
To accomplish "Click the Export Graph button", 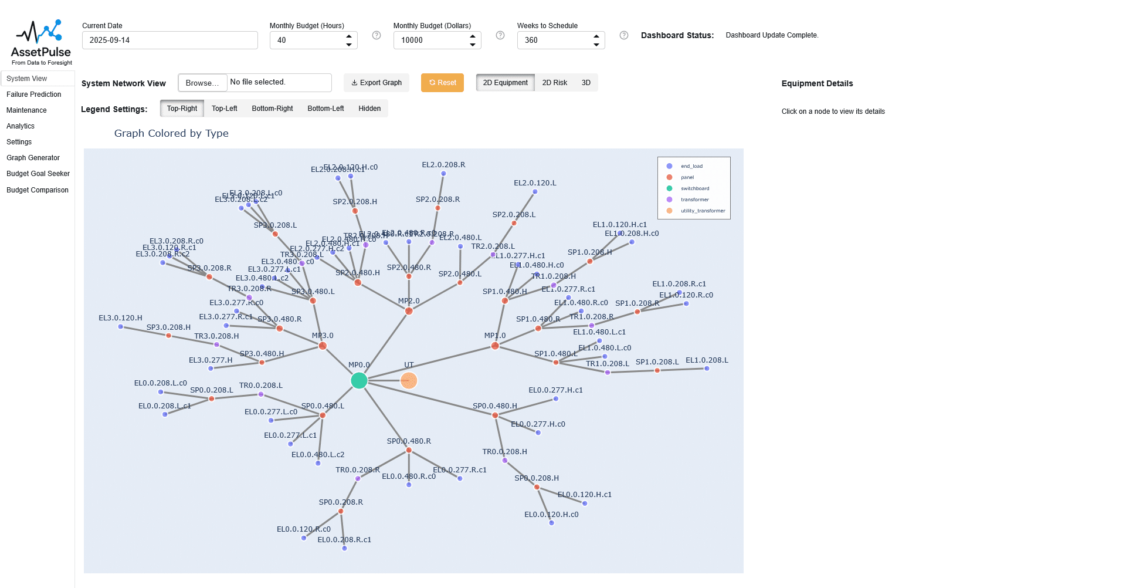I will 377,83.
